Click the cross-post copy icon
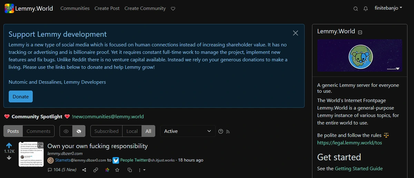This screenshot has width=414, height=178. tap(130, 170)
